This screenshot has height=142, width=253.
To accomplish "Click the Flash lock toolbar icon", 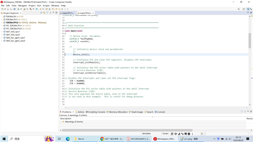I will [25, 9].
